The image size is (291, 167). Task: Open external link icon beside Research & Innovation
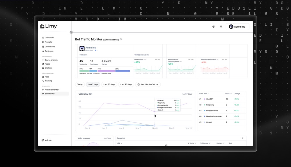click(x=218, y=60)
